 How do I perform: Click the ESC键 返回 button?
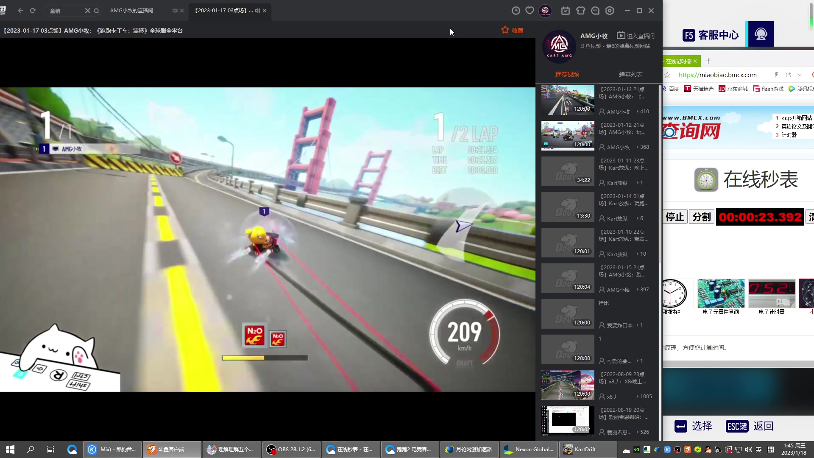(x=750, y=426)
